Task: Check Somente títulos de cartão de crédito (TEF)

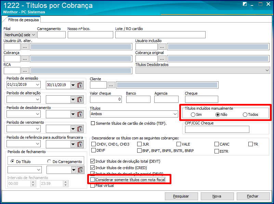Action: click(x=93, y=123)
